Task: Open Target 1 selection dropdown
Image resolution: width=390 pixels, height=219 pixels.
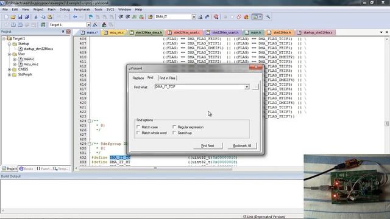Action: coord(88,25)
